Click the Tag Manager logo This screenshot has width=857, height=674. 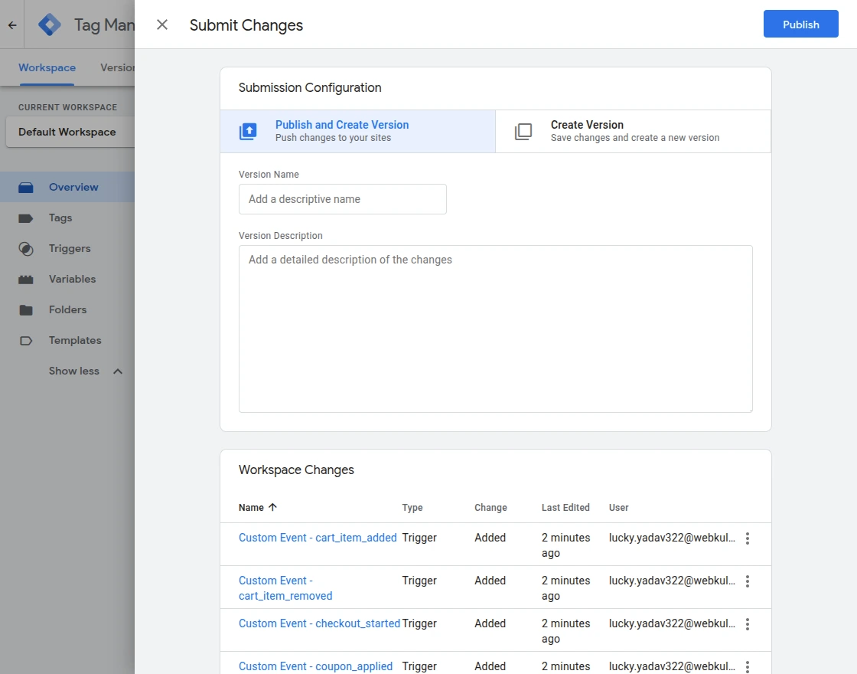[x=50, y=25]
